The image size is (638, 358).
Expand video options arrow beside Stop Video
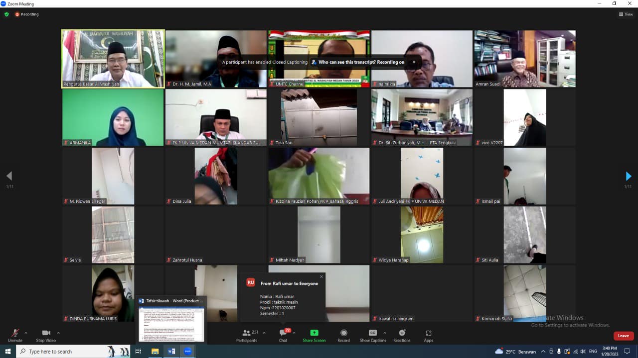(x=58, y=333)
